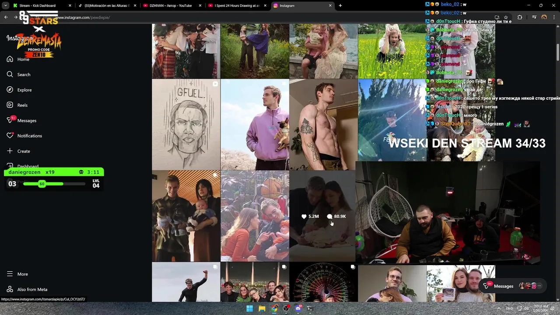This screenshot has height=315, width=560.
Task: Close the Instagram tab
Action: 330,6
